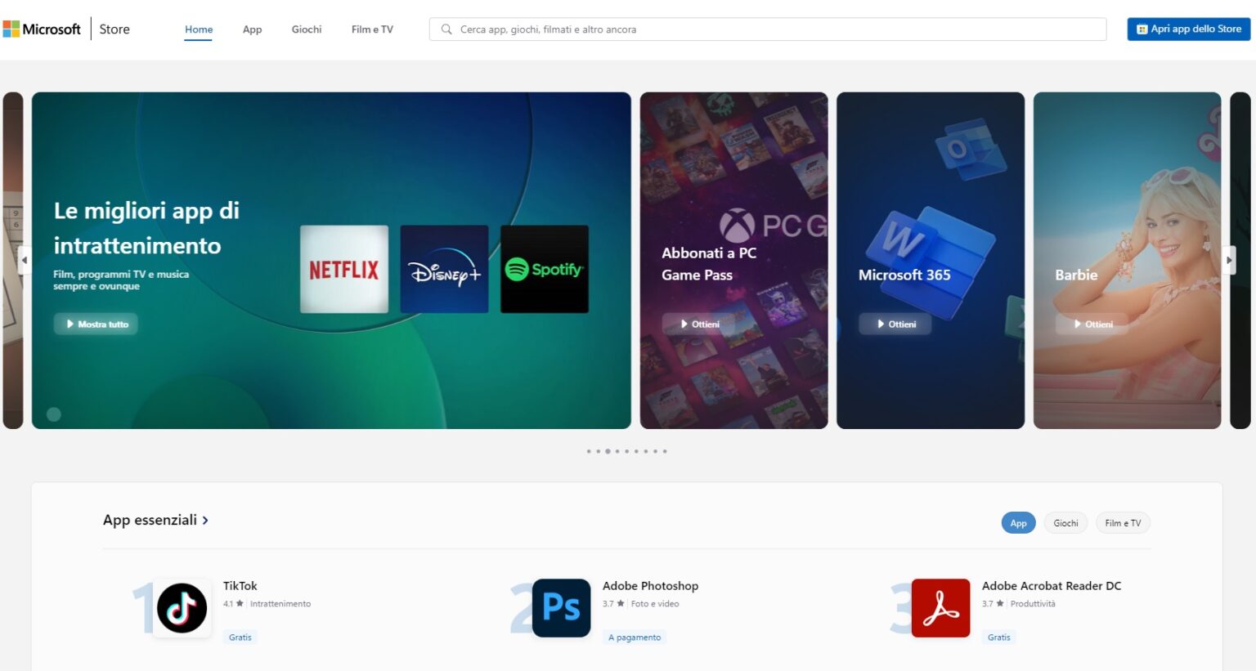Expand App essenziali with its chevron
This screenshot has height=671, width=1256.
(x=205, y=520)
